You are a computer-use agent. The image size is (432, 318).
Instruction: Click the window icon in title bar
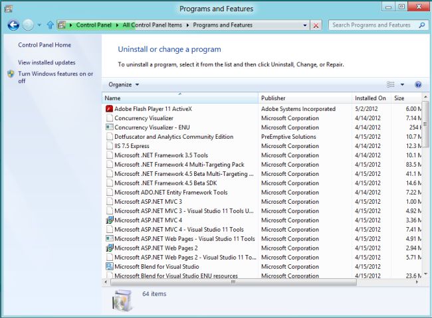[x=8, y=9]
